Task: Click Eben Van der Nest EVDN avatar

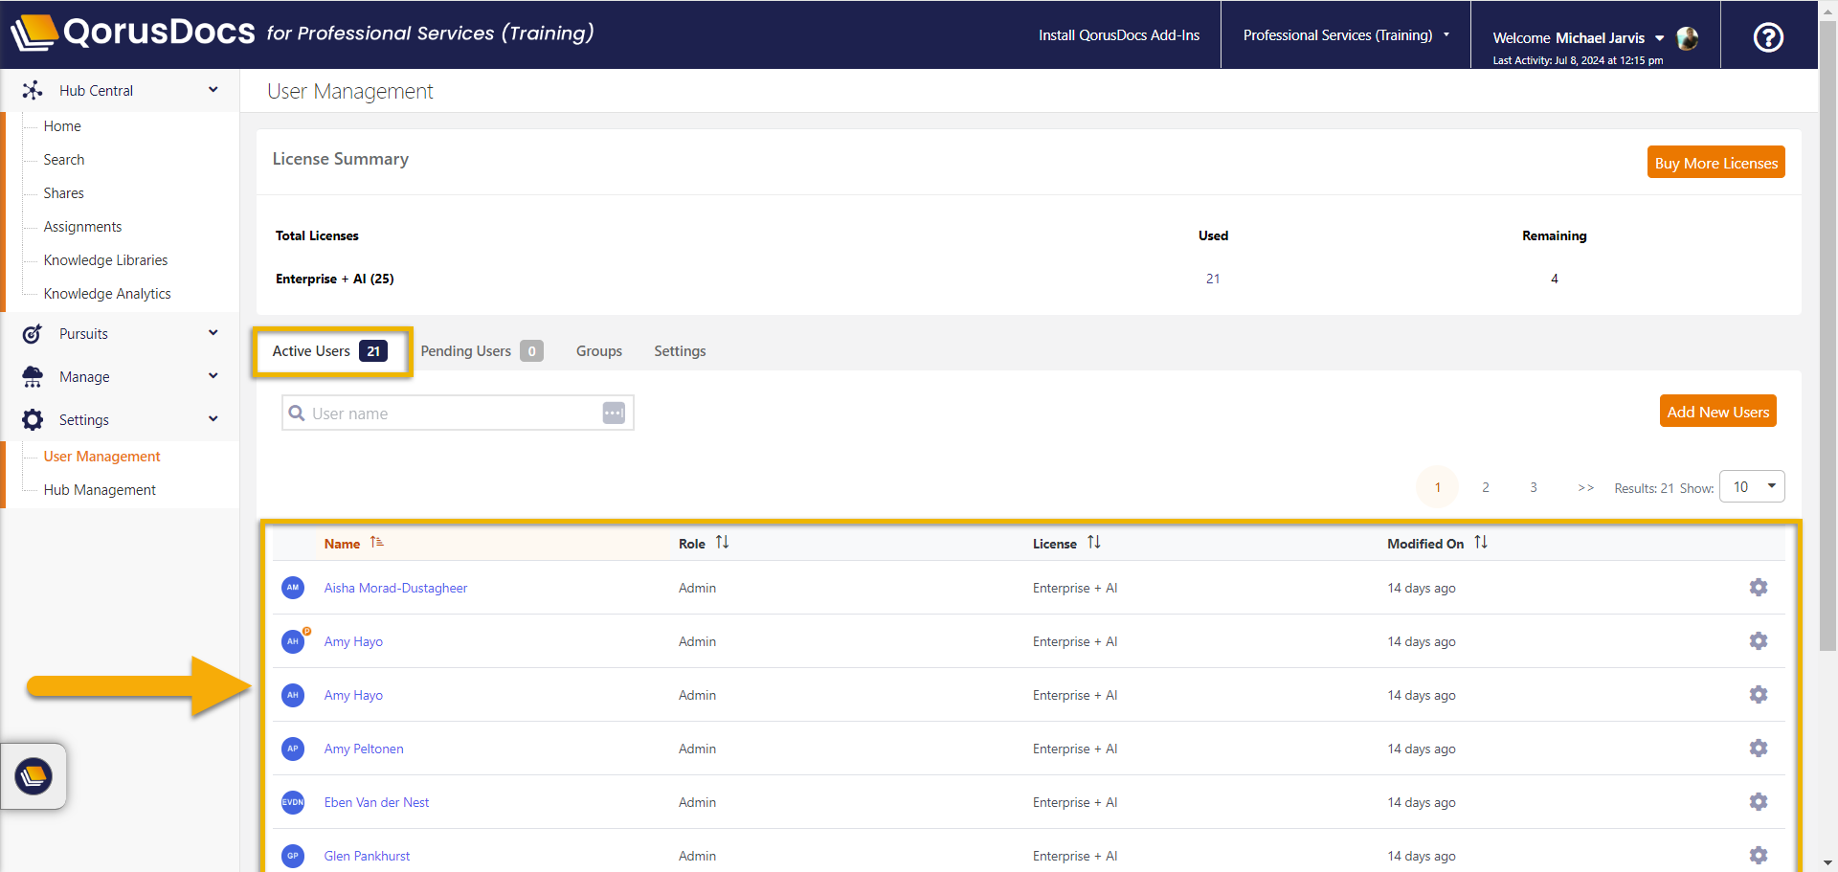Action: point(293,802)
